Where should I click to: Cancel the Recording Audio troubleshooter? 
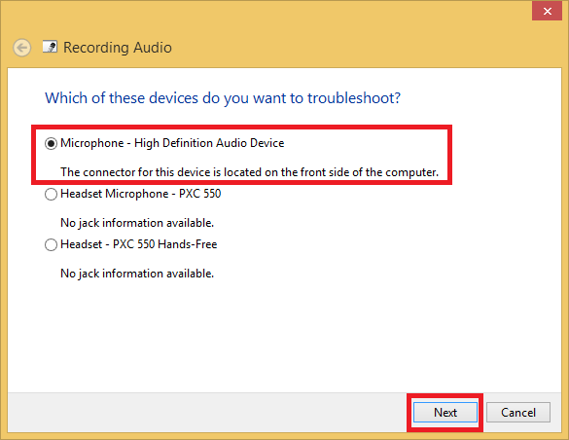coord(518,413)
